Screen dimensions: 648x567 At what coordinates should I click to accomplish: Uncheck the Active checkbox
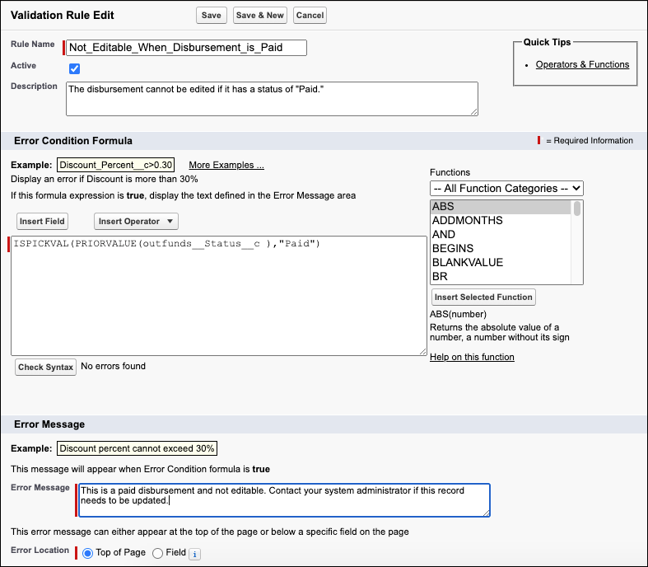point(75,68)
